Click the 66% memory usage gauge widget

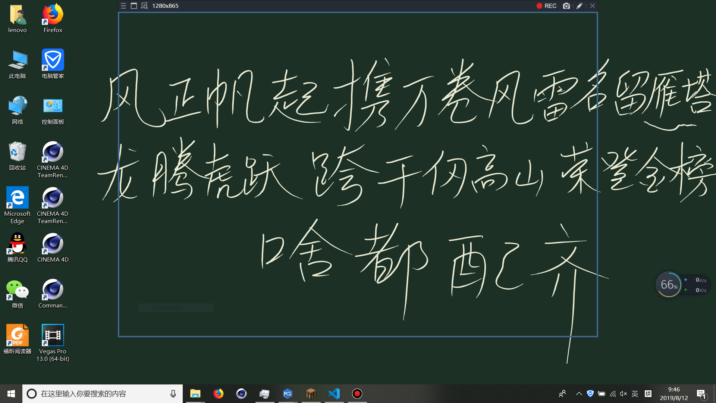pos(669,285)
